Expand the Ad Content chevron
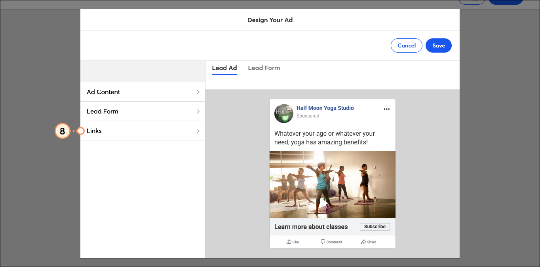The width and height of the screenshot is (540, 267). click(x=198, y=92)
